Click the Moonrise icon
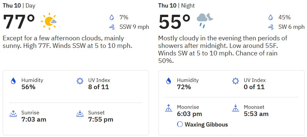This screenshot has width=307, height=137. click(169, 108)
